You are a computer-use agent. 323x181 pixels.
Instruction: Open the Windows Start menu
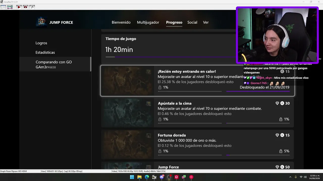pyautogui.click(x=132, y=177)
